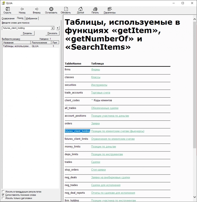Switch to the Избранное tab
This screenshot has height=202, width=197.
(31, 18)
